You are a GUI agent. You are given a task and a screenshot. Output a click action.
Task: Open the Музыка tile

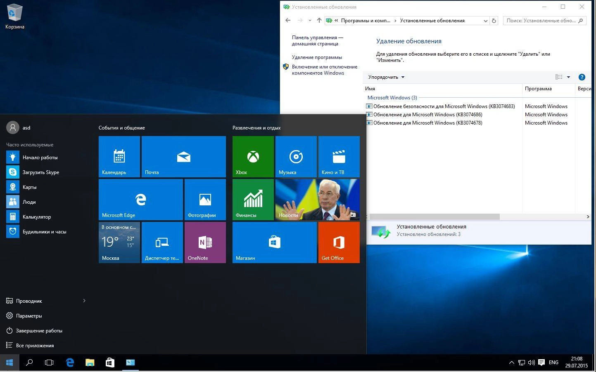tap(296, 157)
